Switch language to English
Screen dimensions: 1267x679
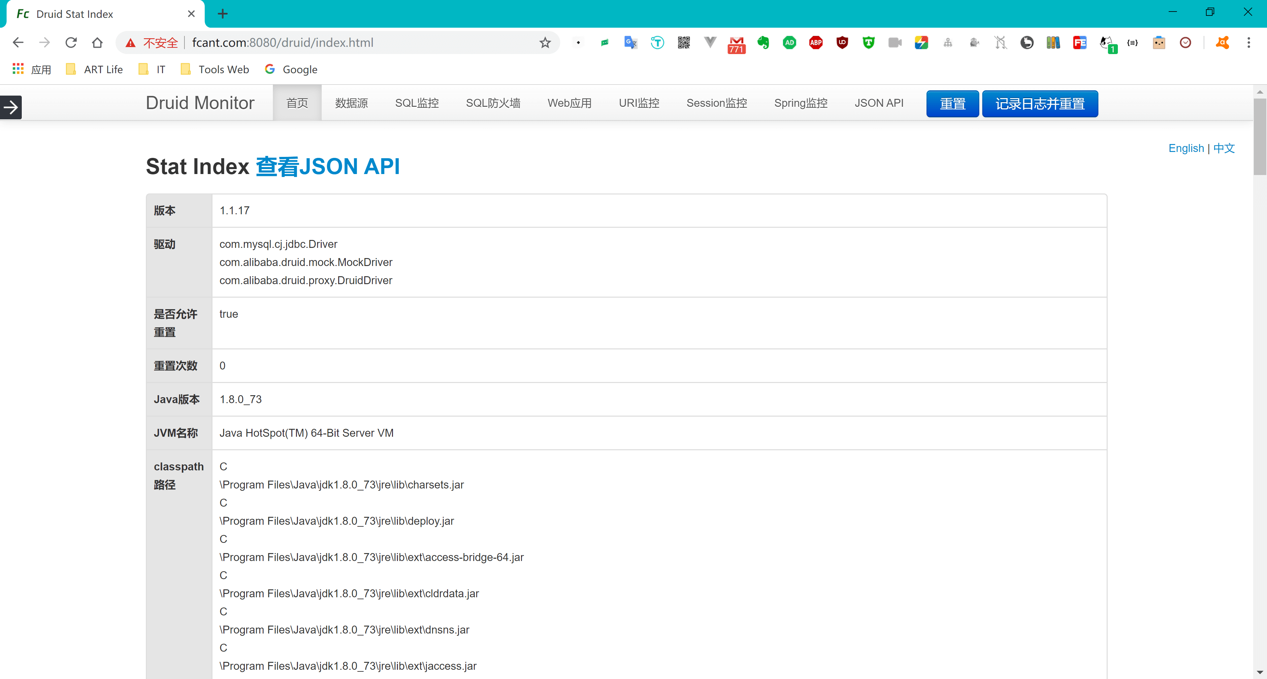(x=1186, y=148)
